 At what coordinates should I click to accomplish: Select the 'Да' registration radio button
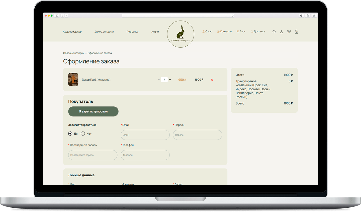tap(70, 134)
